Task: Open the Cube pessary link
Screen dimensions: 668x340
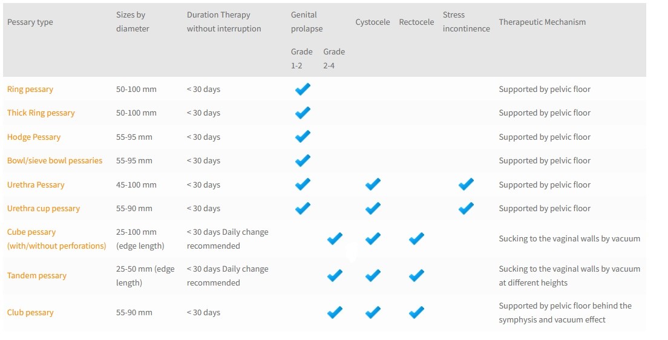Action: point(31,232)
